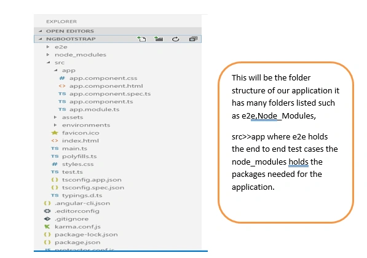Select the src folder name
367x258 pixels.
click(x=60, y=63)
